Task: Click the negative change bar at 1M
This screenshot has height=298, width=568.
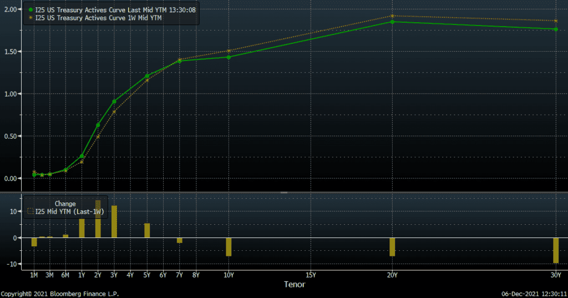Action: coord(34,242)
